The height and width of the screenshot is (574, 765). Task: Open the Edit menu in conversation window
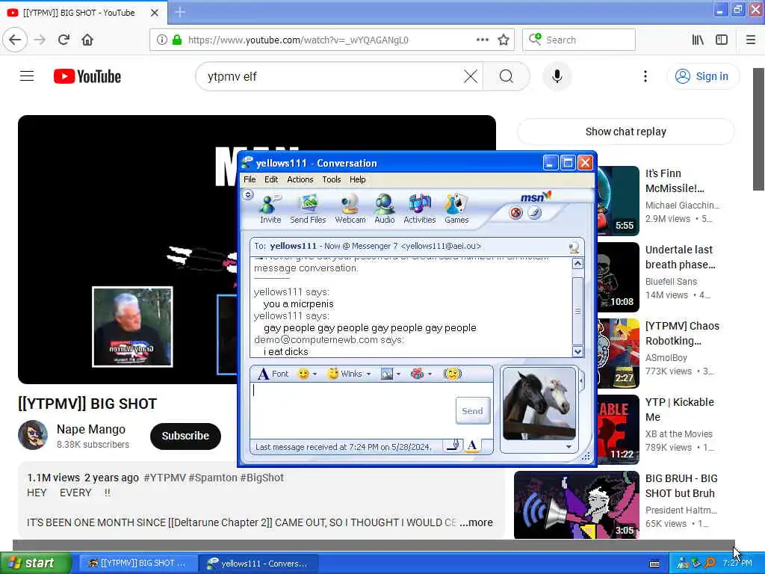[x=270, y=179]
